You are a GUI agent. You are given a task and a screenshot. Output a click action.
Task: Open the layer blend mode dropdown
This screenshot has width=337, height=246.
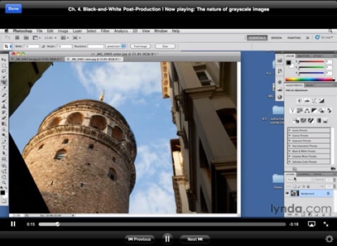300,179
